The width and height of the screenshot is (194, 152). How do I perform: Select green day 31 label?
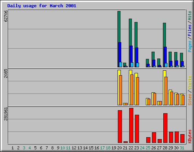(182, 148)
